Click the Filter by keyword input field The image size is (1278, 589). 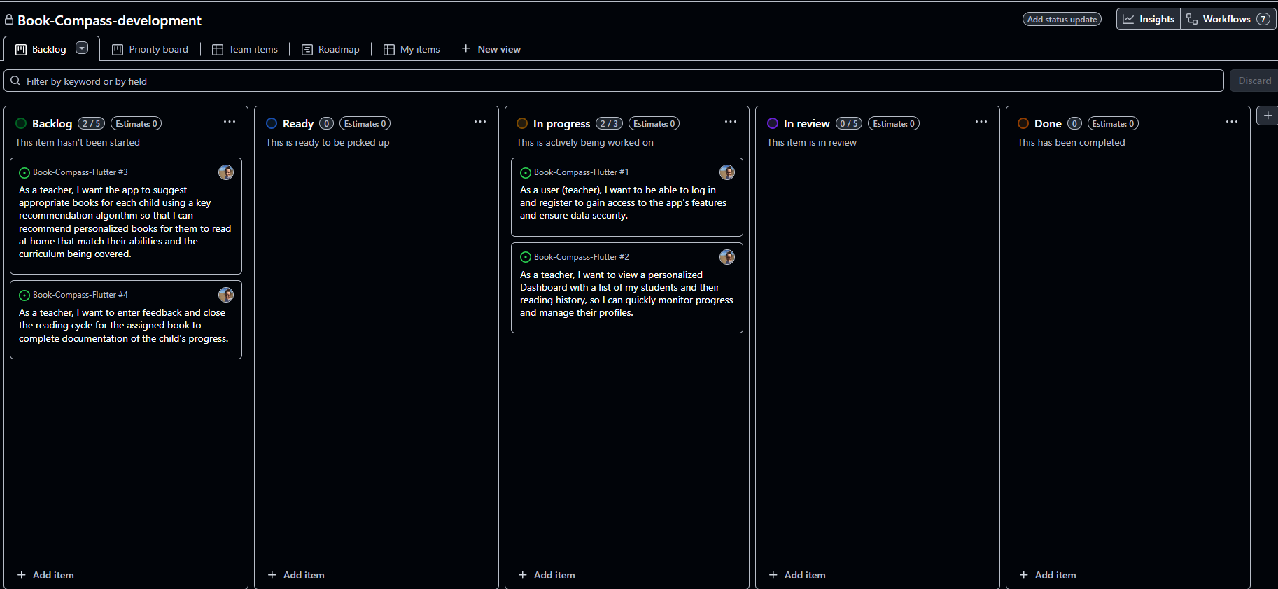(x=613, y=81)
